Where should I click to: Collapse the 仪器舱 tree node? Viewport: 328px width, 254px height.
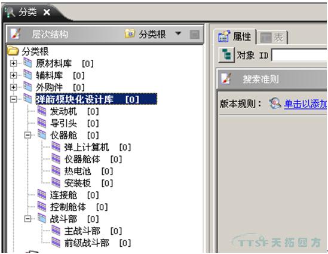coord(27,135)
